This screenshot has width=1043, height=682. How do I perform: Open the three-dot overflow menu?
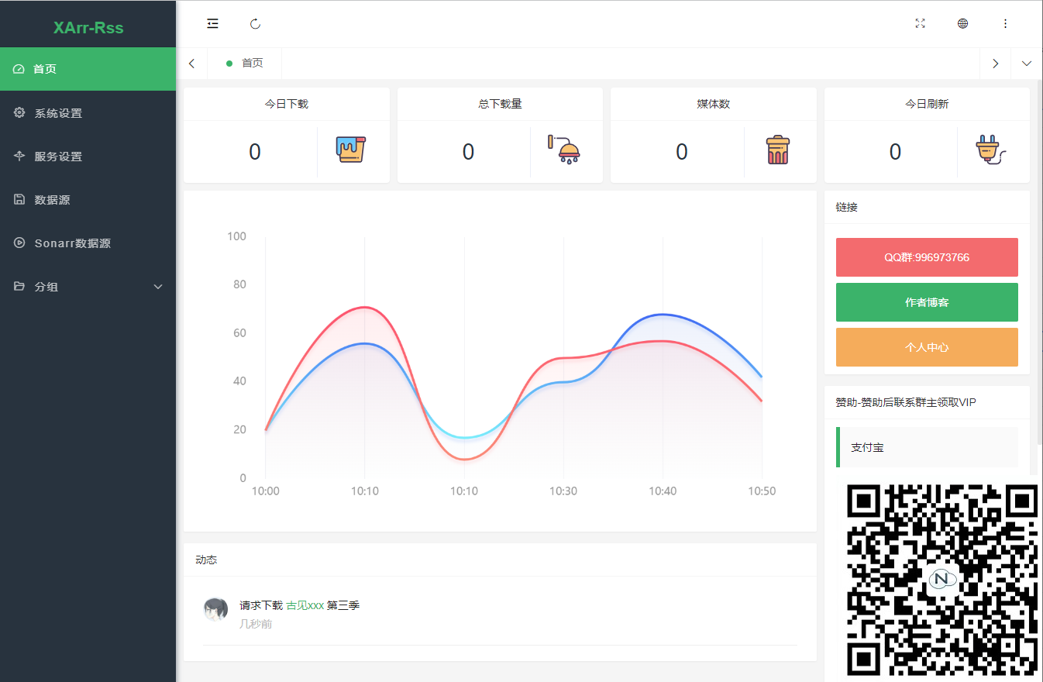pyautogui.click(x=1005, y=23)
